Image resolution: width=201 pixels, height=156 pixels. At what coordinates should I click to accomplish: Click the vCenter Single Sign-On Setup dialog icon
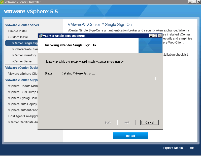[41, 36]
